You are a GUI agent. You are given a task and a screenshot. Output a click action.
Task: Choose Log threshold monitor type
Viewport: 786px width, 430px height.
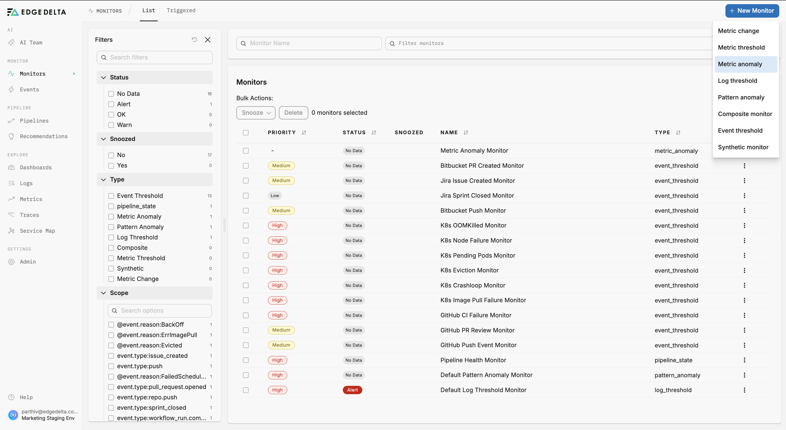[x=746, y=81]
